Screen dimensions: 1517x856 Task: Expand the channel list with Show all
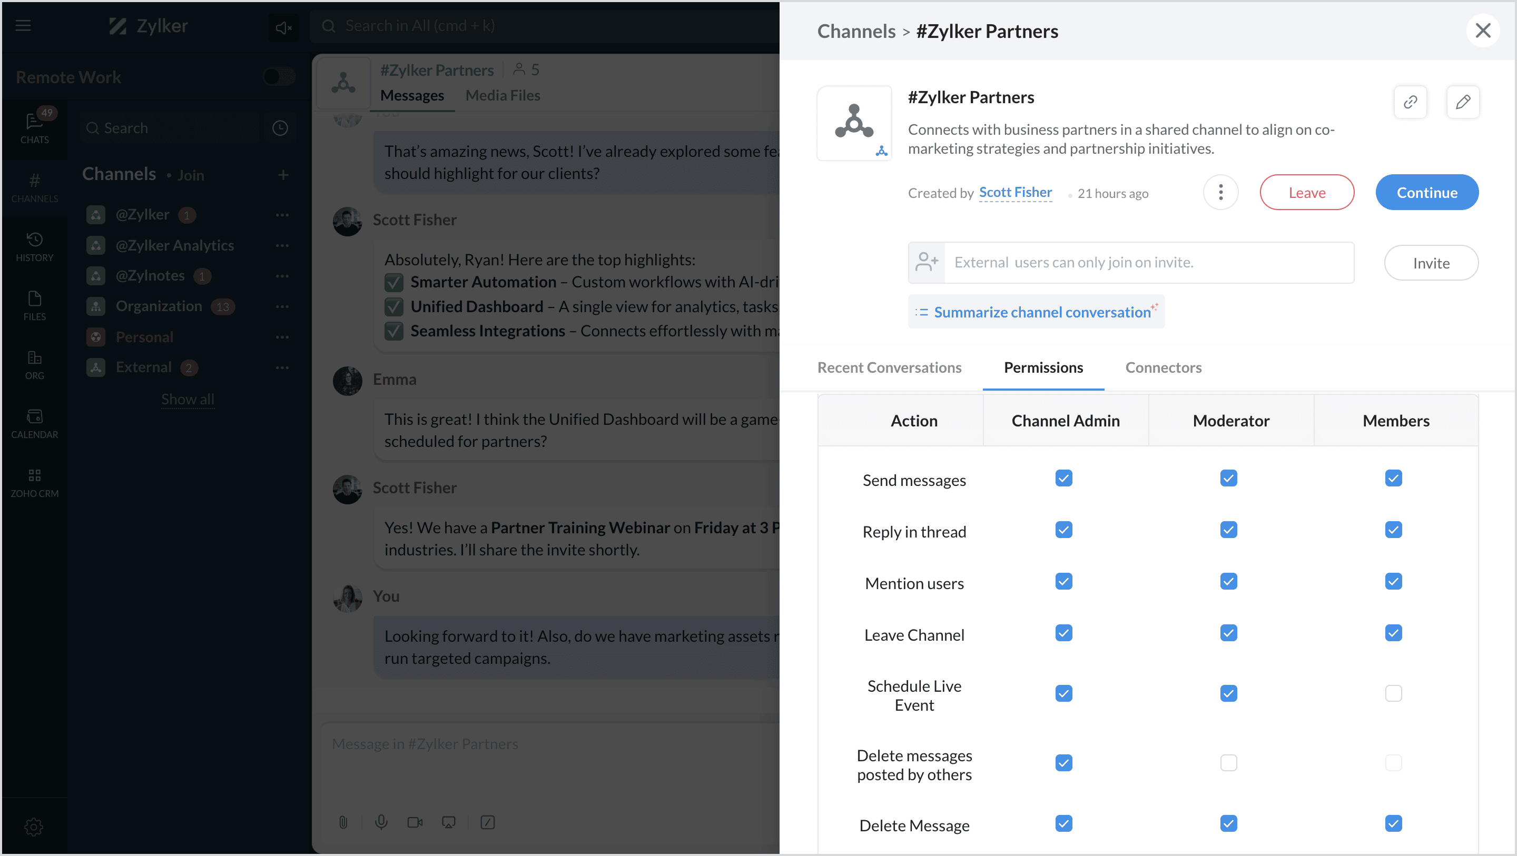188,399
